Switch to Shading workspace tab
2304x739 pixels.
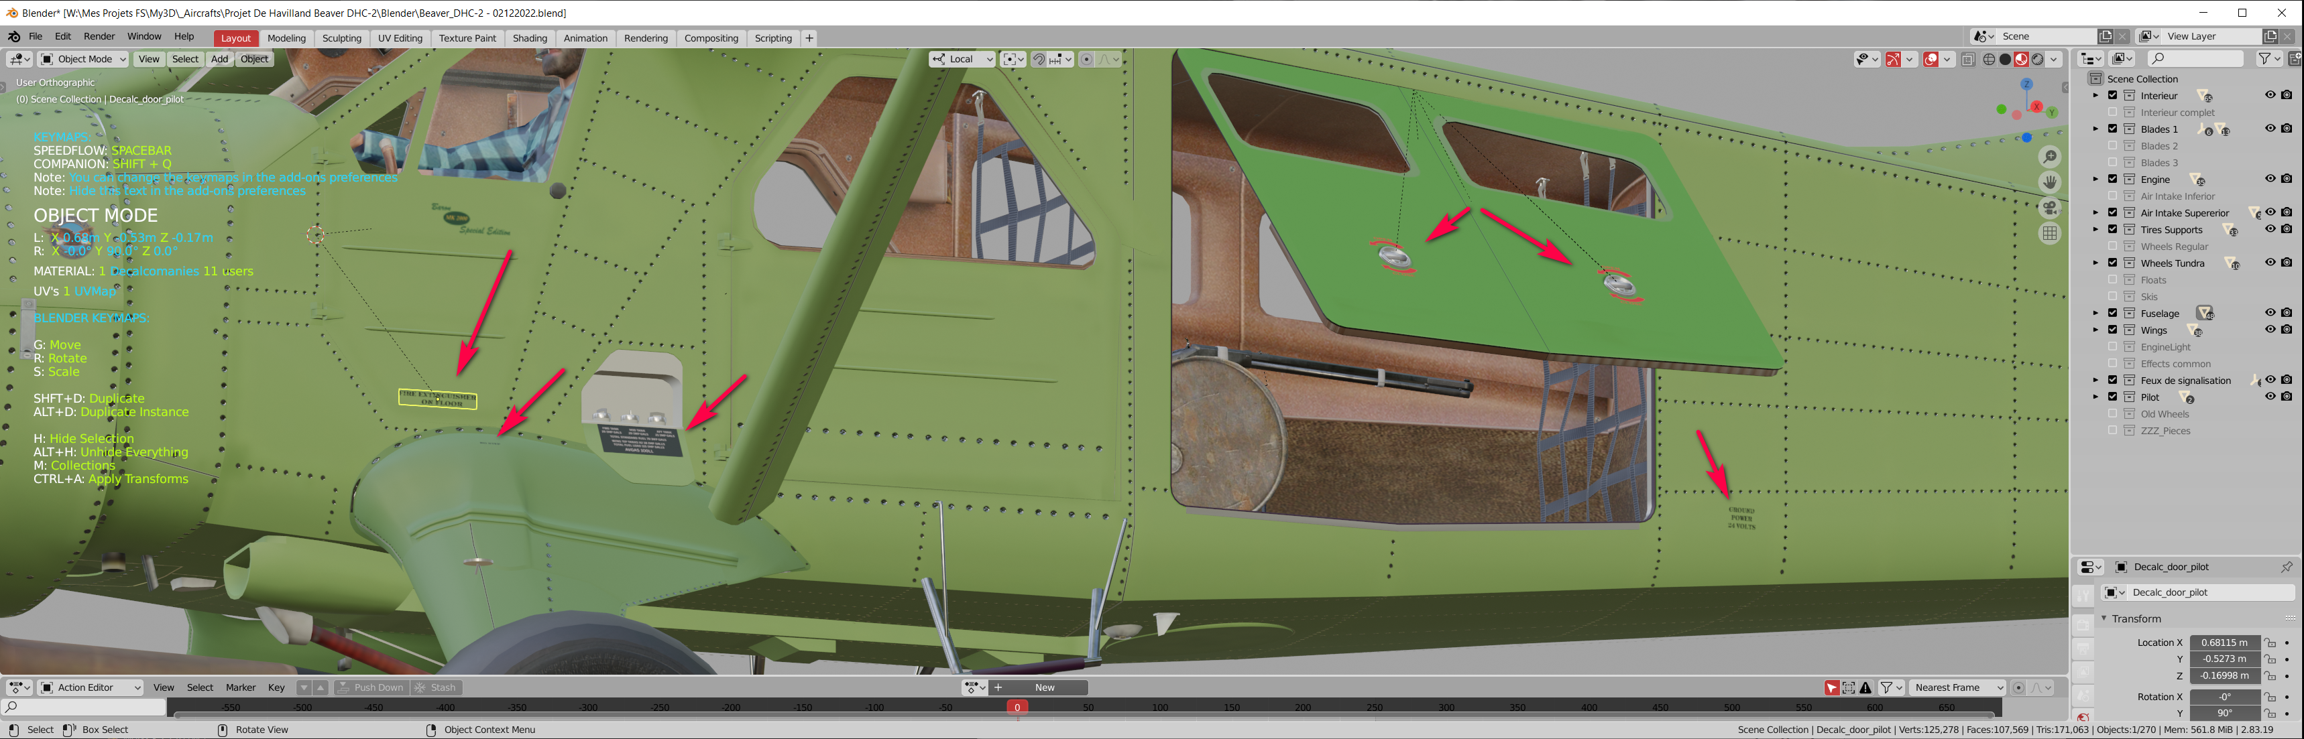[x=530, y=38]
